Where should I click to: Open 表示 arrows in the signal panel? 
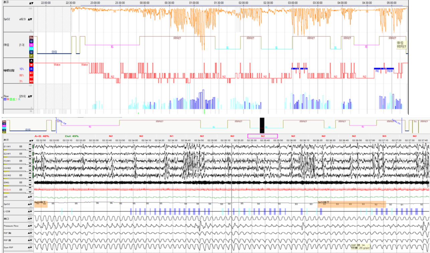point(31,141)
